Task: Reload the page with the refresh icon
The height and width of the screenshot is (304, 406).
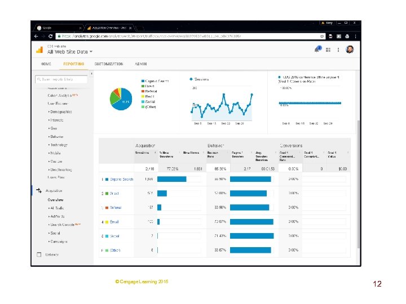Action: [51, 37]
